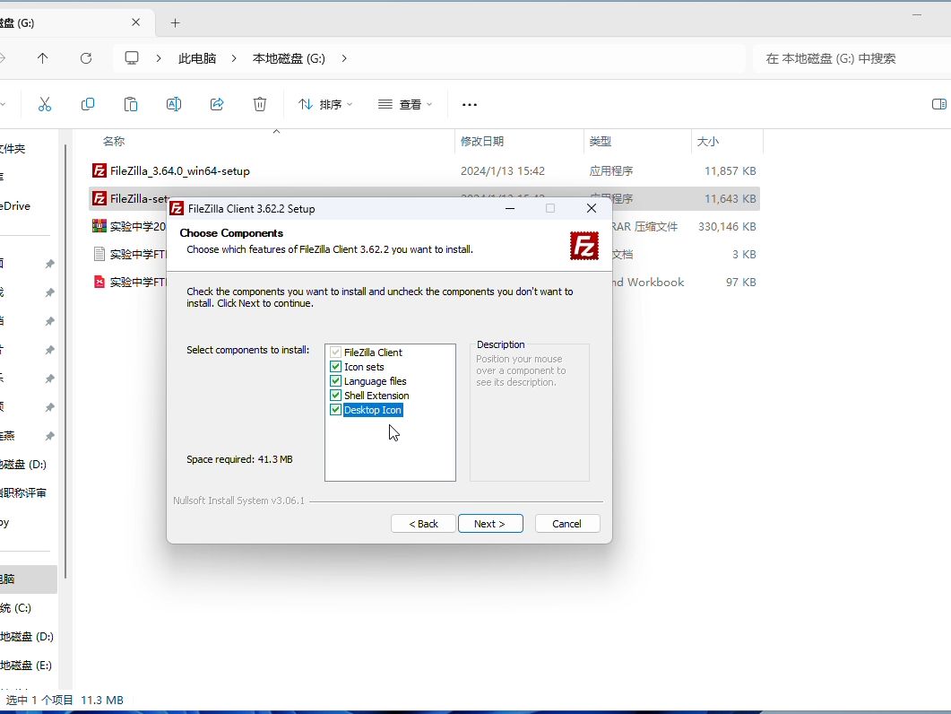Click the 11,857 KB size cell

pyautogui.click(x=731, y=170)
